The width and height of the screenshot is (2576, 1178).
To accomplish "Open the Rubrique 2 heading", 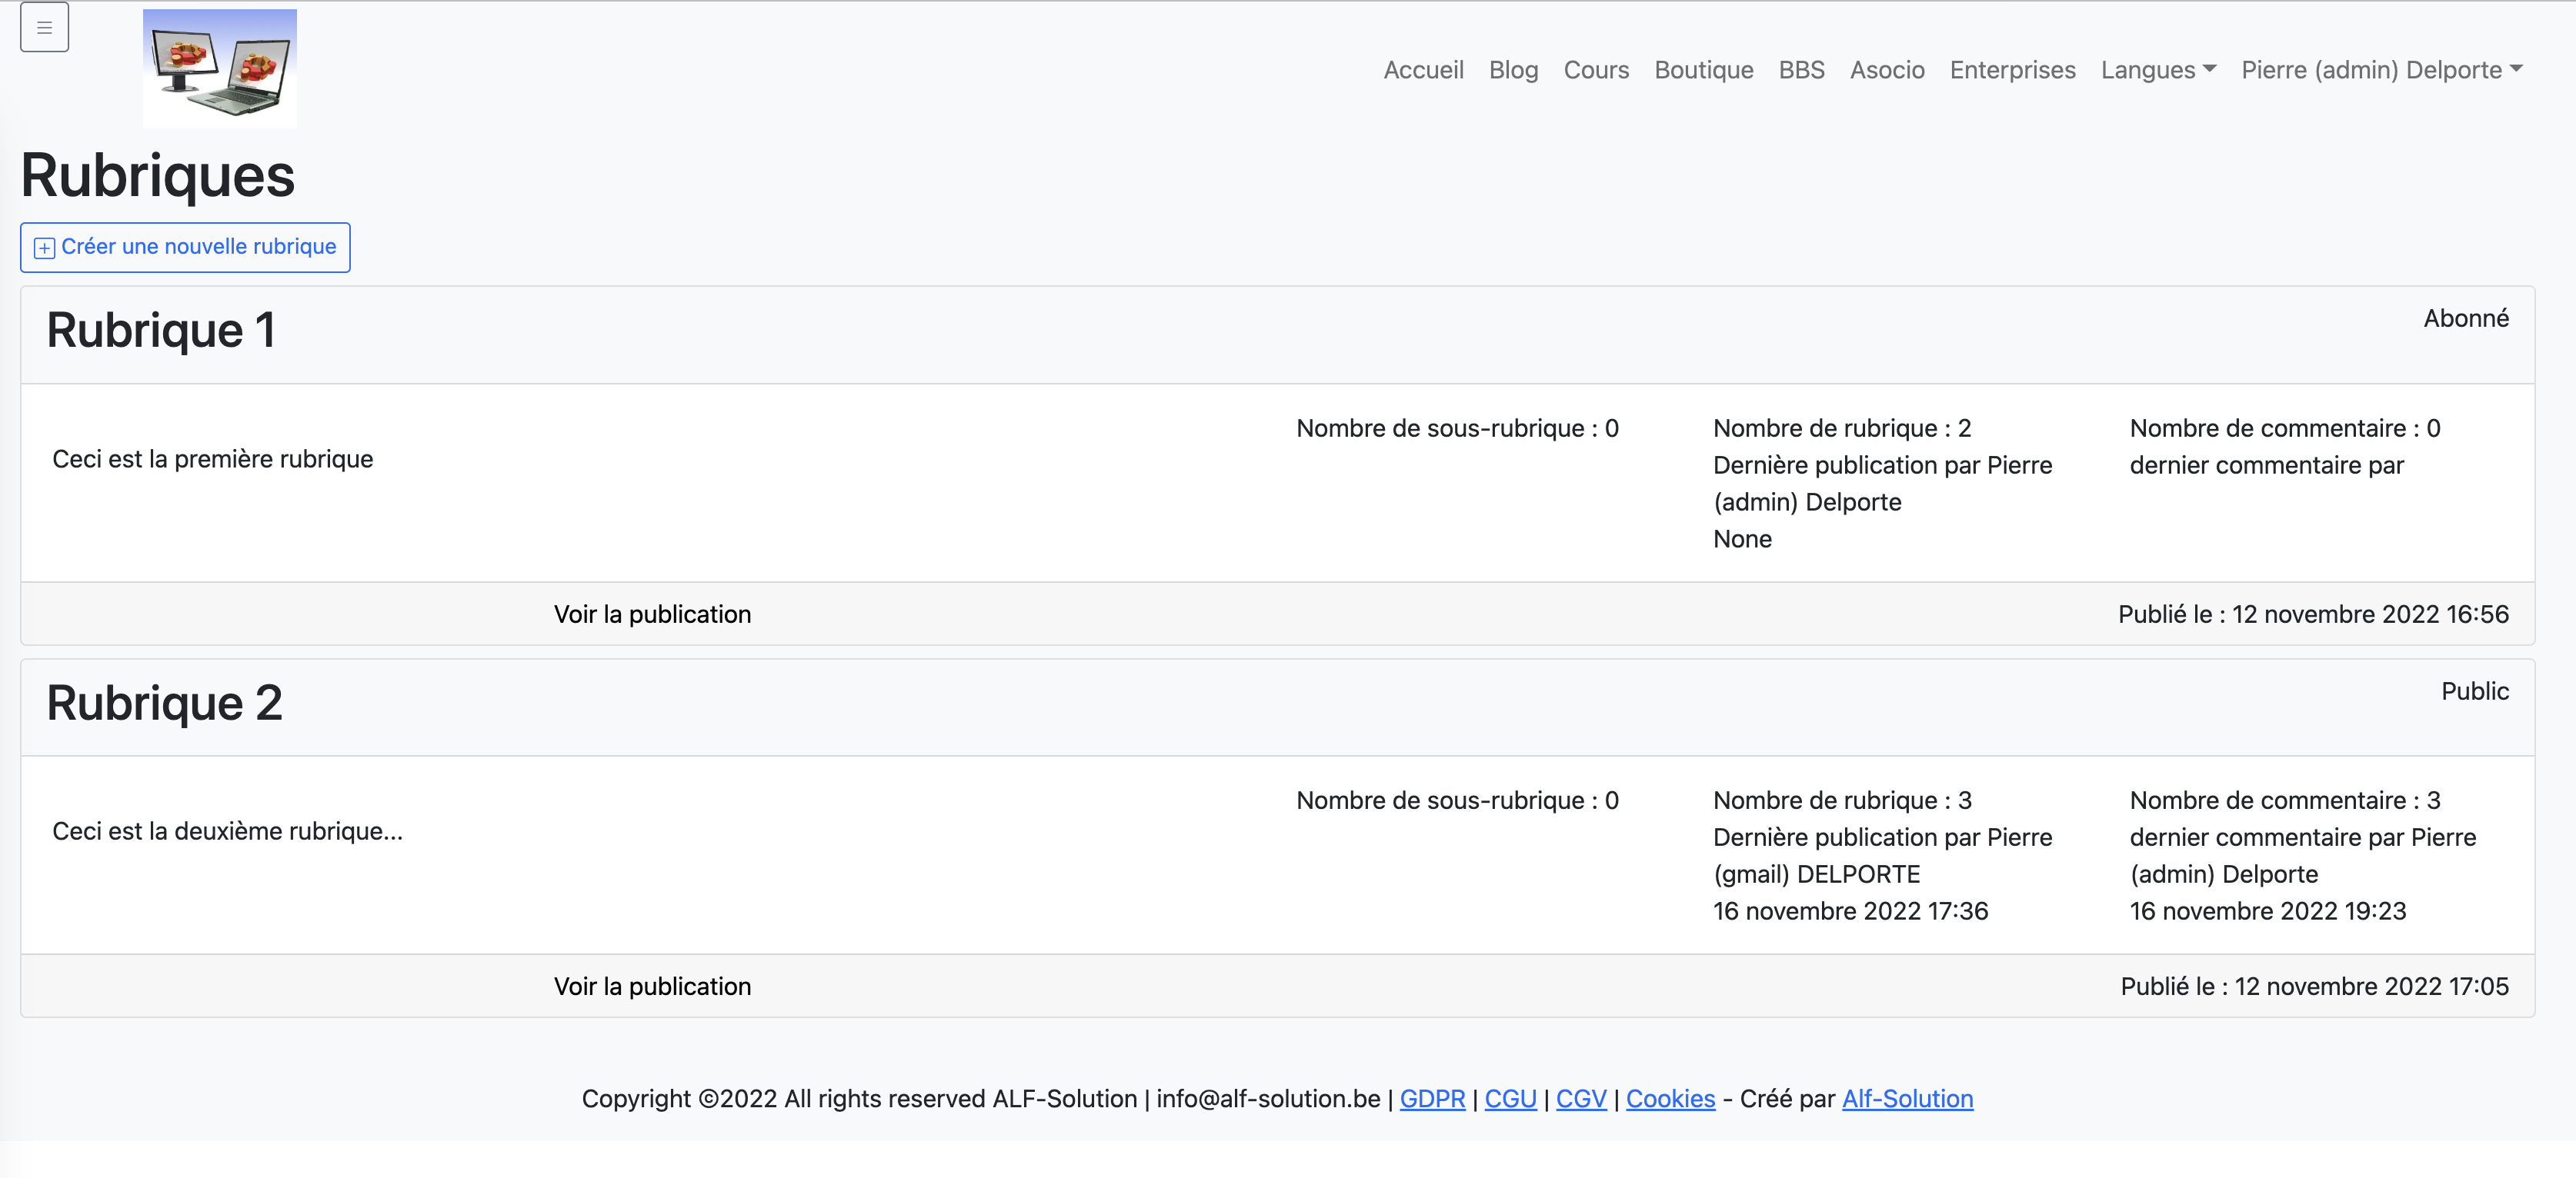I will tap(164, 704).
